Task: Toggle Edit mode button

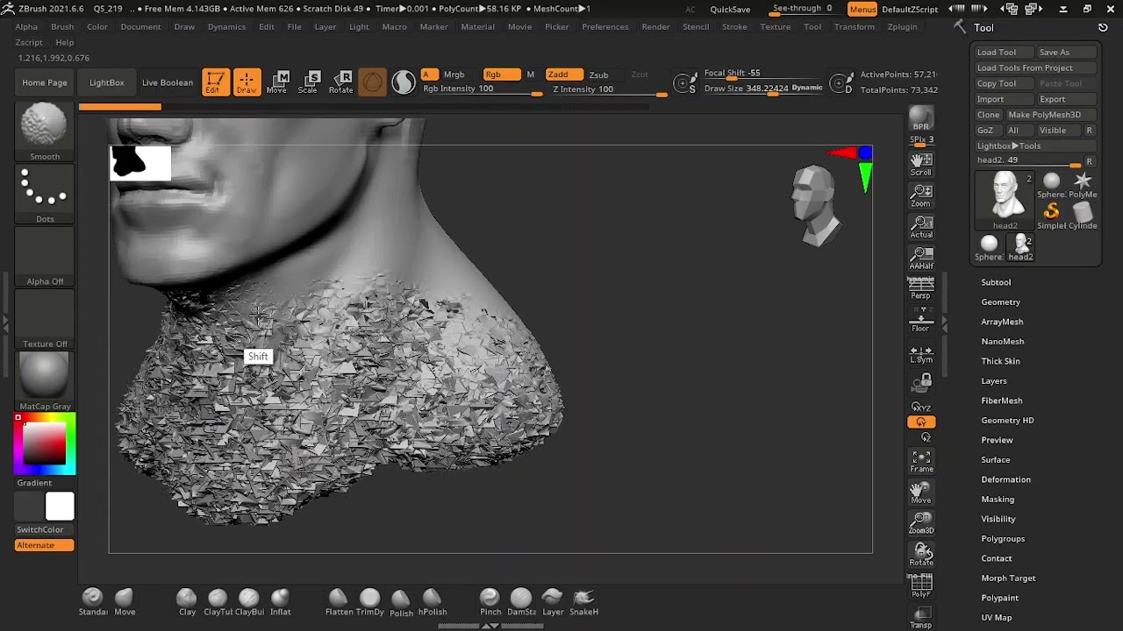Action: [x=215, y=82]
